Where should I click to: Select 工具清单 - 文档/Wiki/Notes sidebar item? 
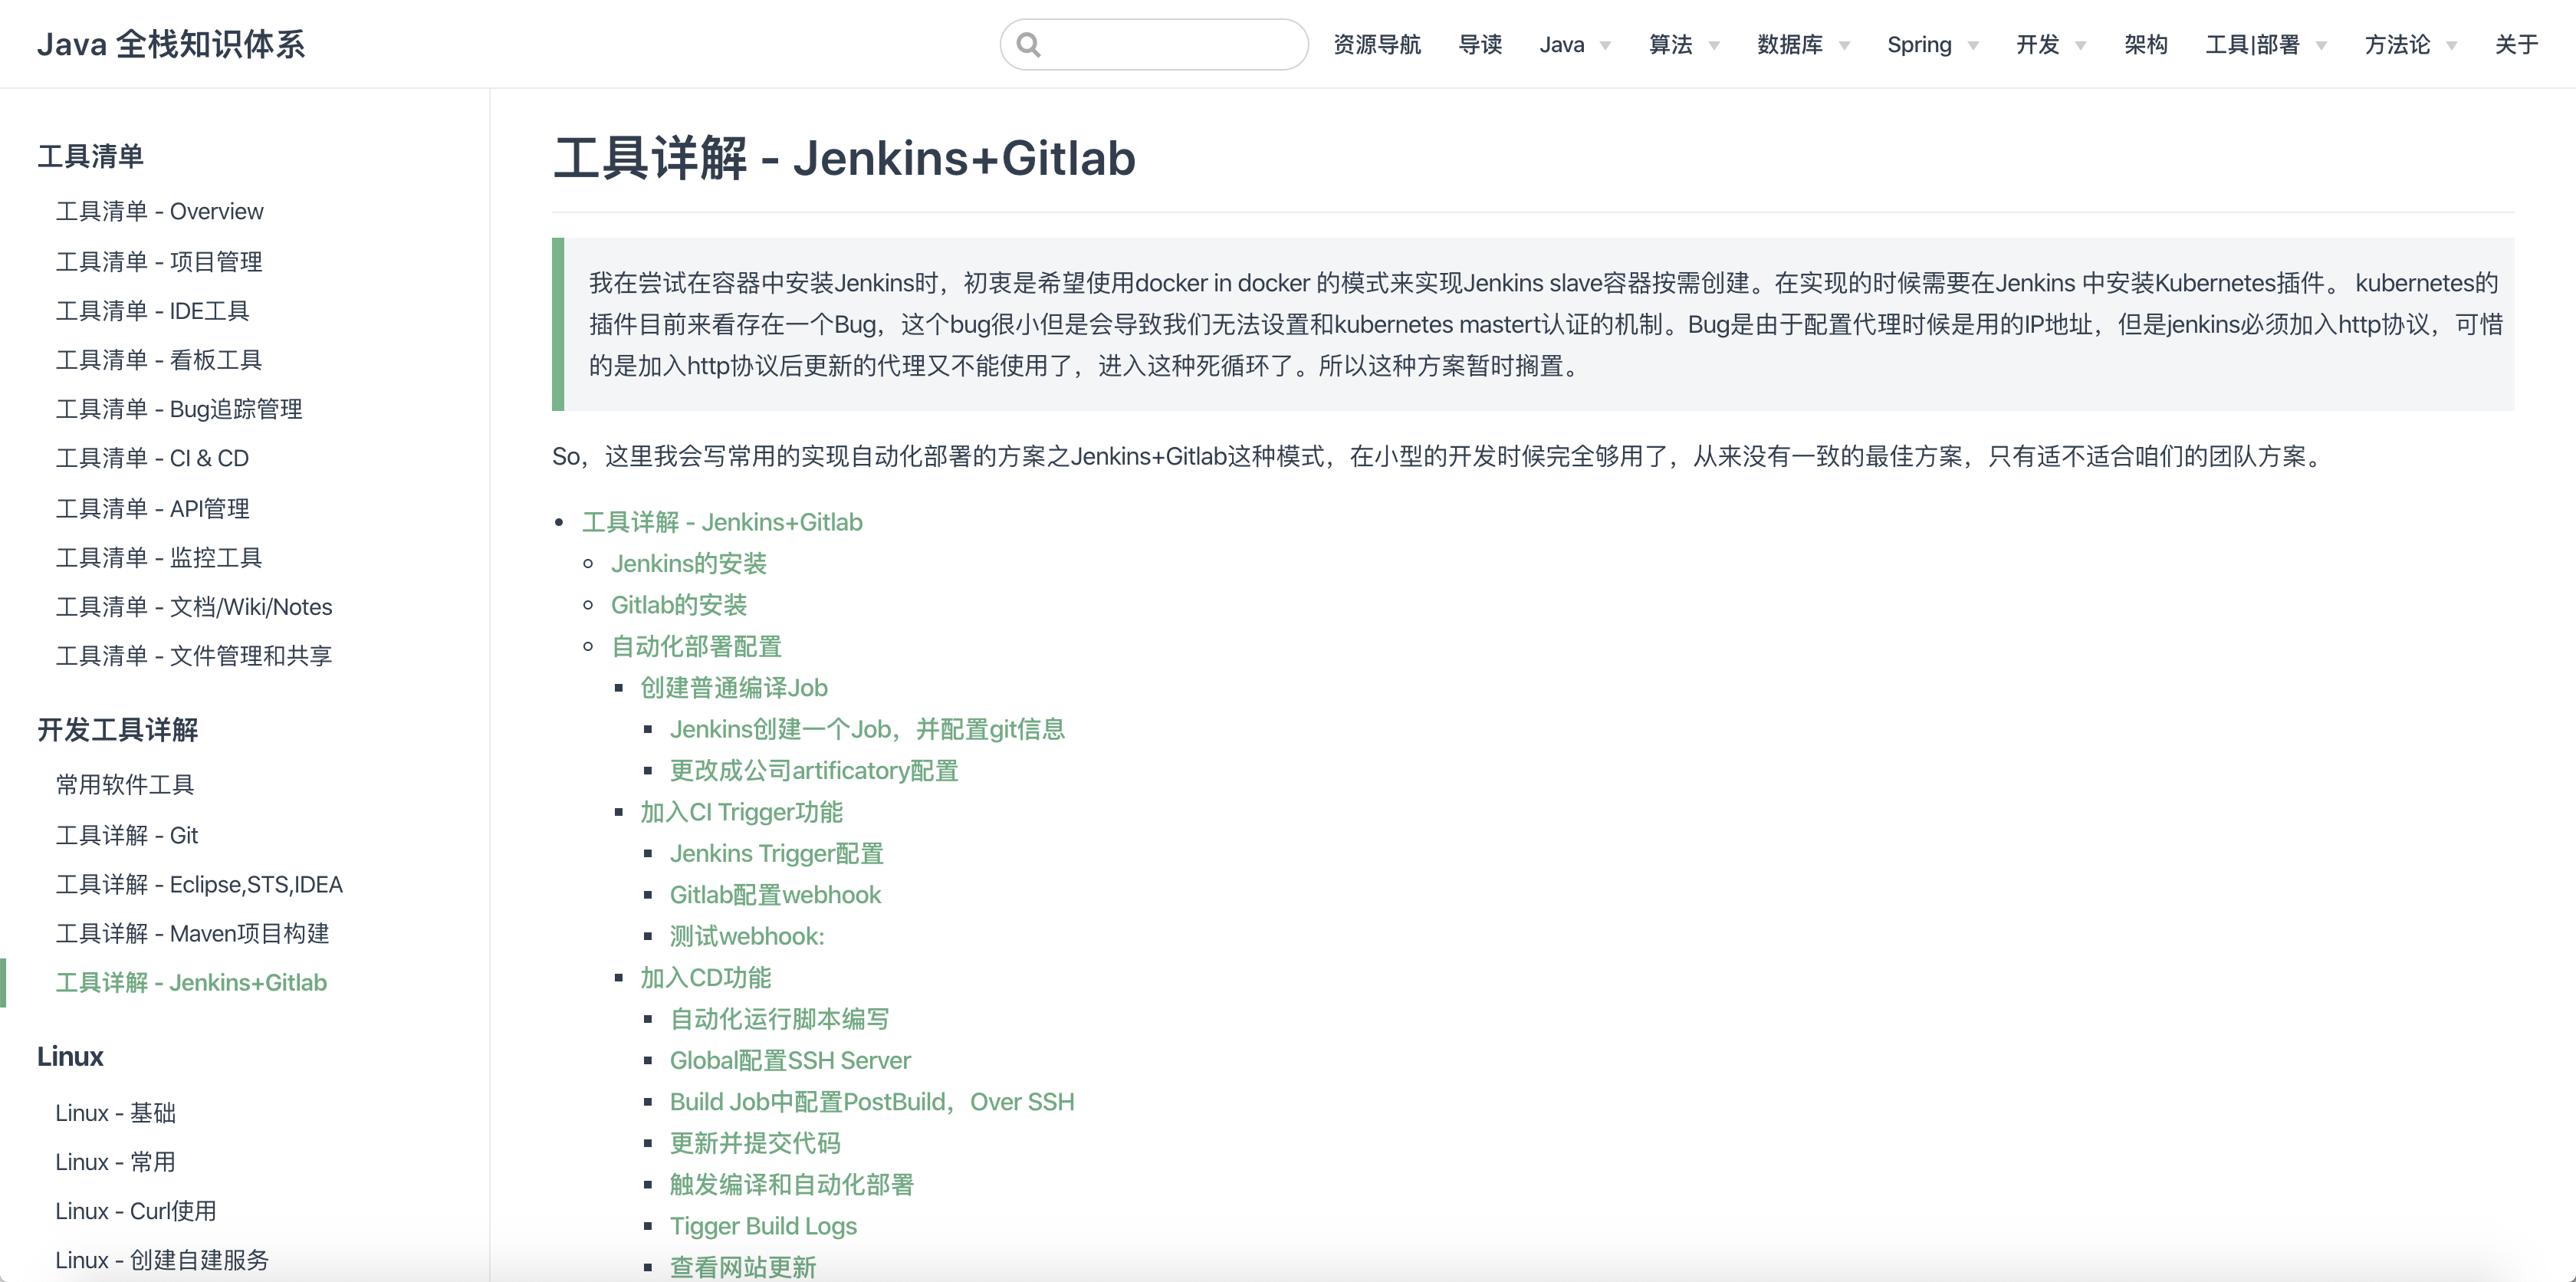(194, 607)
